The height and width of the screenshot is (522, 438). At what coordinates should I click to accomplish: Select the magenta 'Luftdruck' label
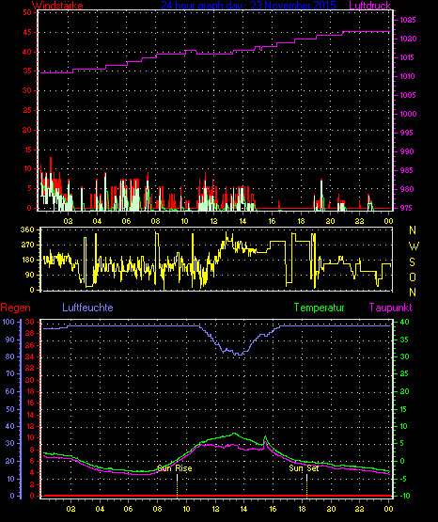pos(369,6)
